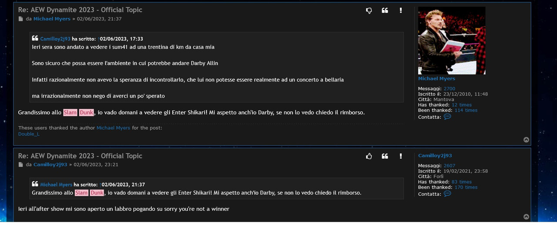This screenshot has width=557, height=233.
Task: Click the Michael Myers avatar image
Action: [452, 41]
